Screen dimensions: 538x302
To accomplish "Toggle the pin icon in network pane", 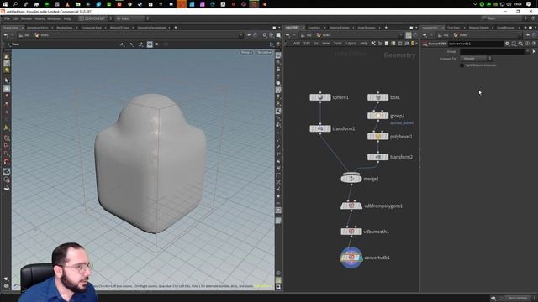I will click(409, 35).
